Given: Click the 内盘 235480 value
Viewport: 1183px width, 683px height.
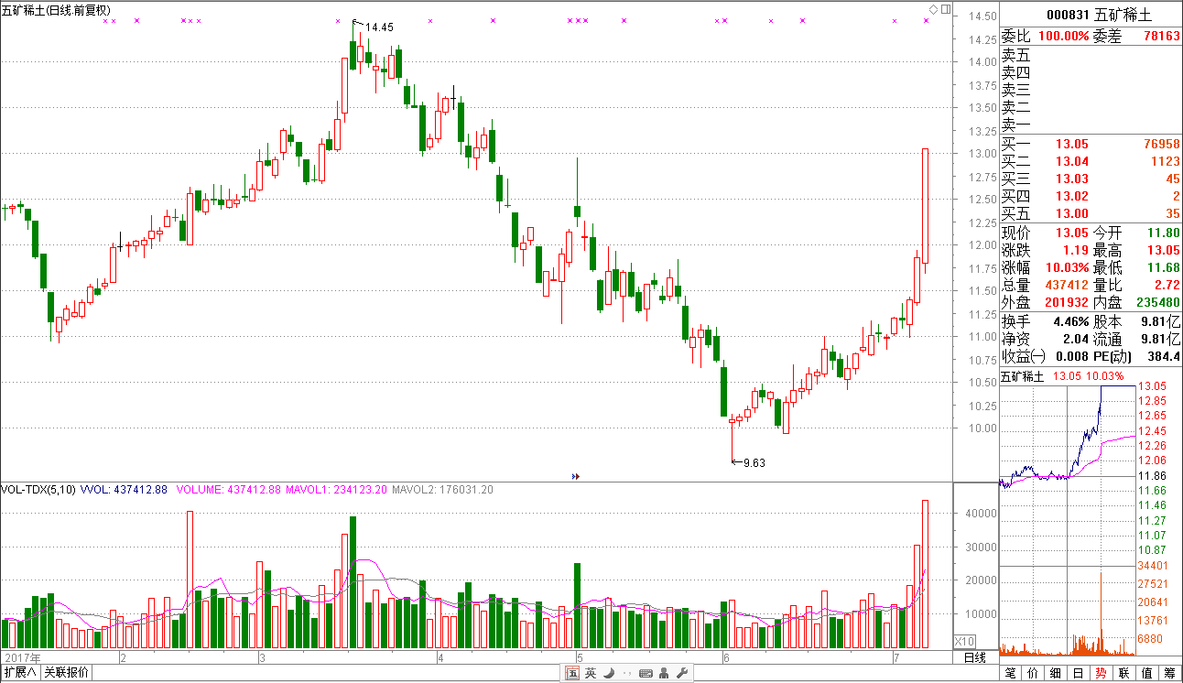Looking at the screenshot, I should (1157, 303).
